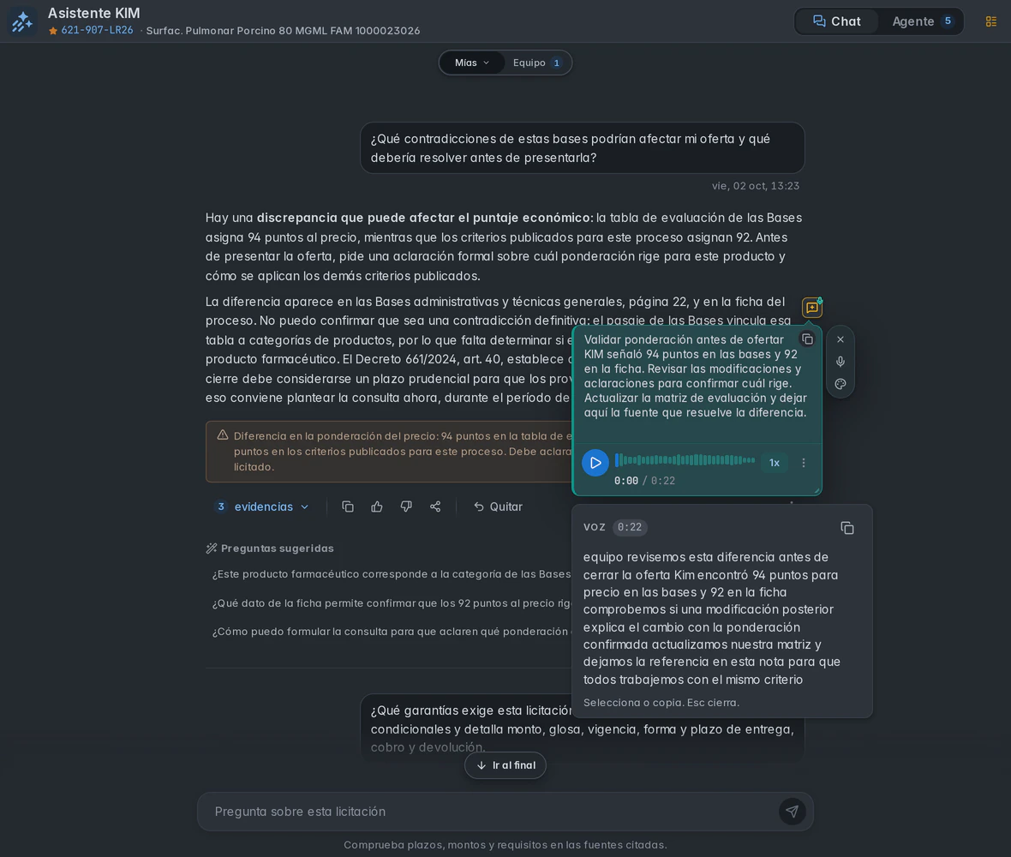Click the Agente tab badge 5
This screenshot has width=1011, height=857.
(x=947, y=21)
